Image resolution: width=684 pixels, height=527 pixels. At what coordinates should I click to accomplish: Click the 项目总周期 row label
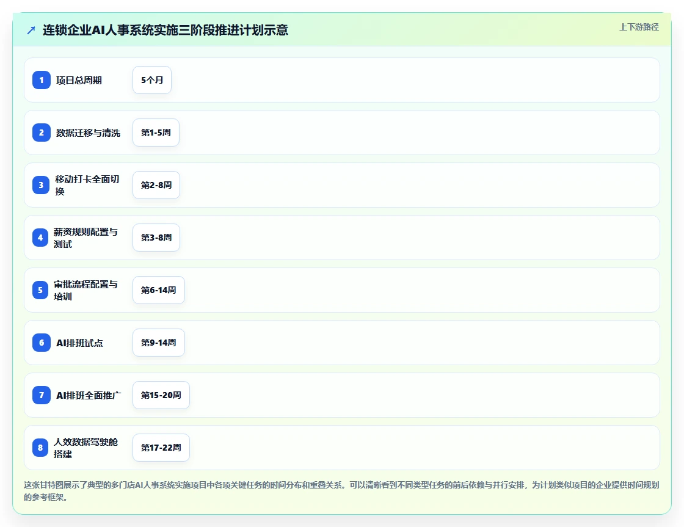coord(79,80)
